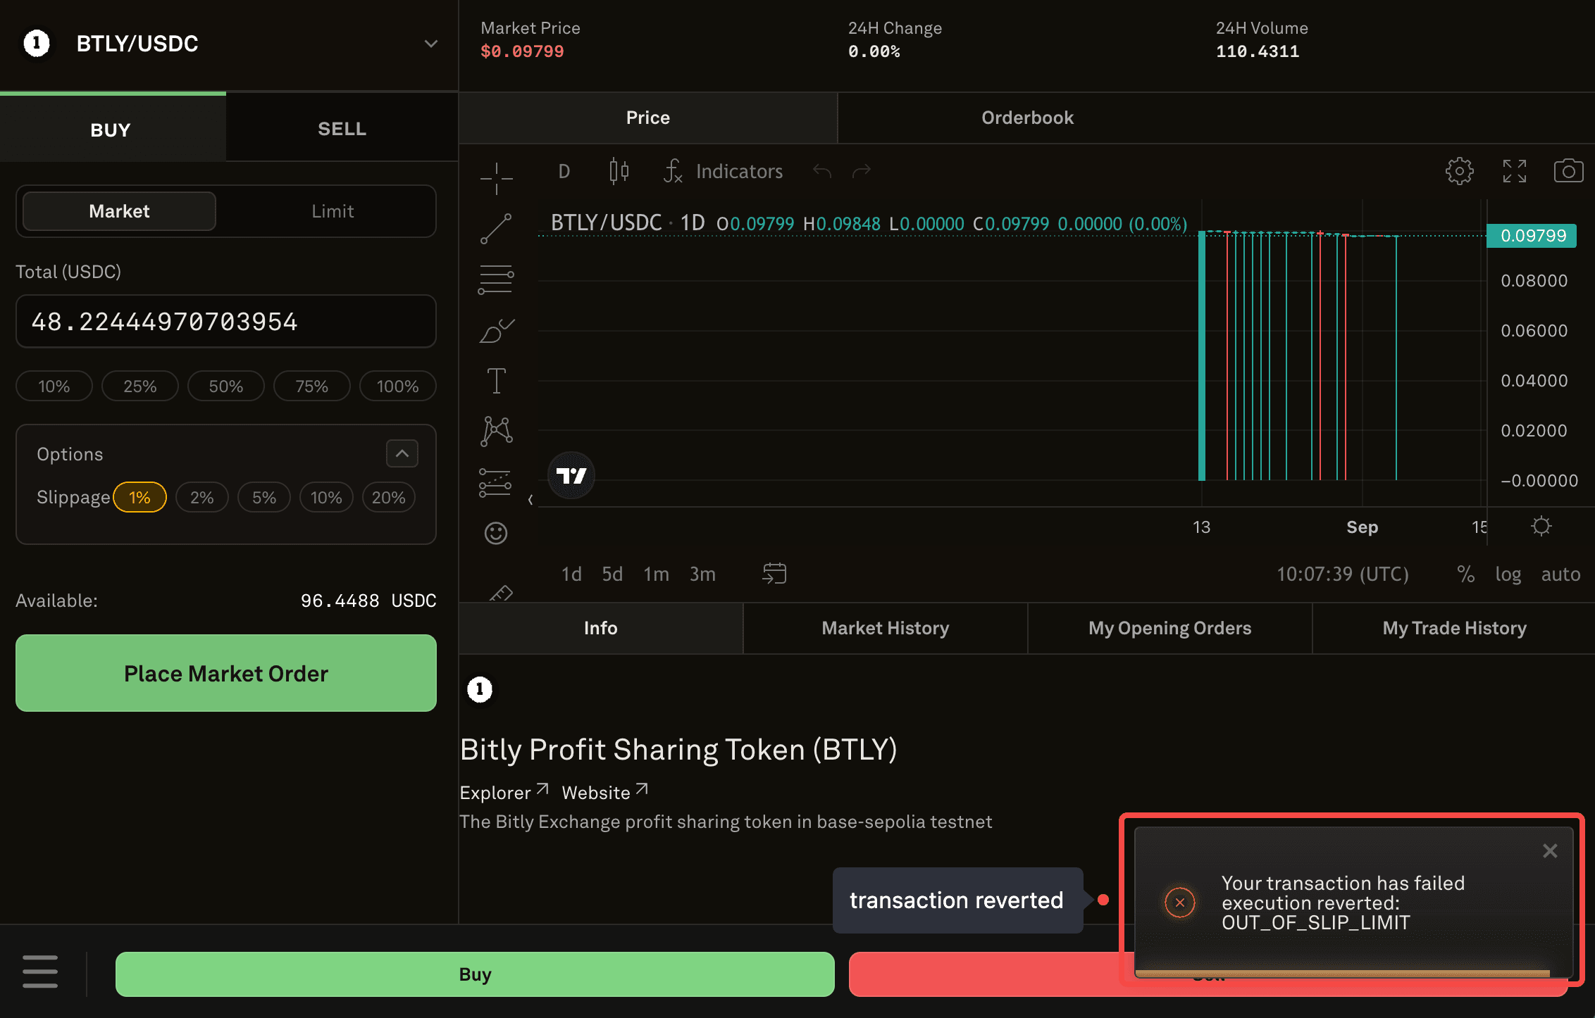Image resolution: width=1595 pixels, height=1018 pixels.
Task: Set slippage to 5%
Action: pyautogui.click(x=263, y=498)
